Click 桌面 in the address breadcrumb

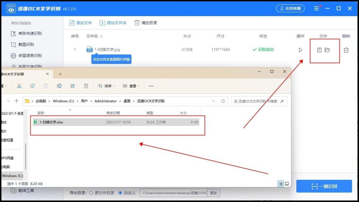coord(127,101)
